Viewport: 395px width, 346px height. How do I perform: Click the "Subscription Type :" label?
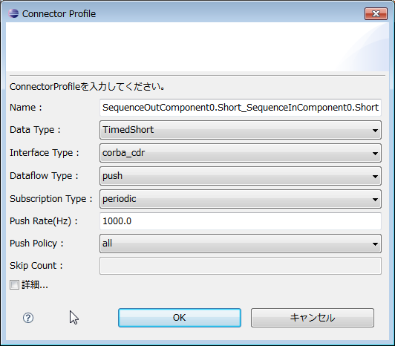click(51, 199)
